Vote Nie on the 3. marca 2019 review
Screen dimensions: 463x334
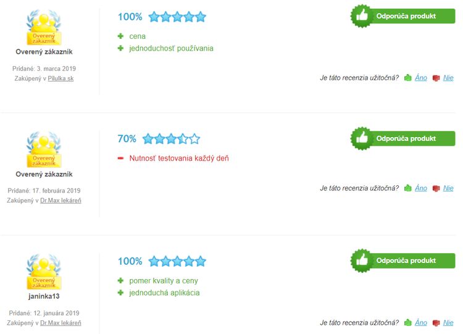(x=448, y=78)
